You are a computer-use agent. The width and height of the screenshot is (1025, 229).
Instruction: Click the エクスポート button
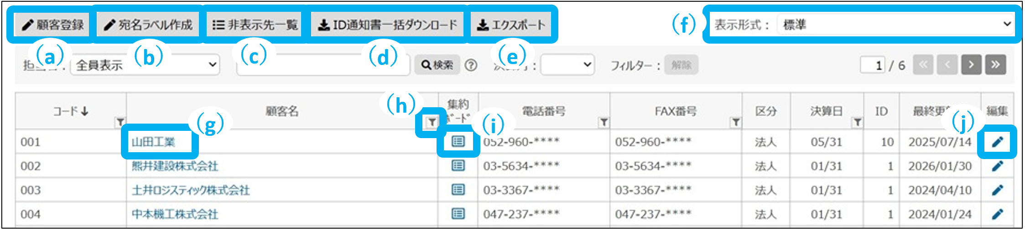511,25
